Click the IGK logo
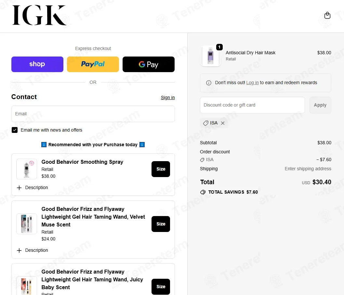Screen dimensions: 344x295 (x=39, y=15)
